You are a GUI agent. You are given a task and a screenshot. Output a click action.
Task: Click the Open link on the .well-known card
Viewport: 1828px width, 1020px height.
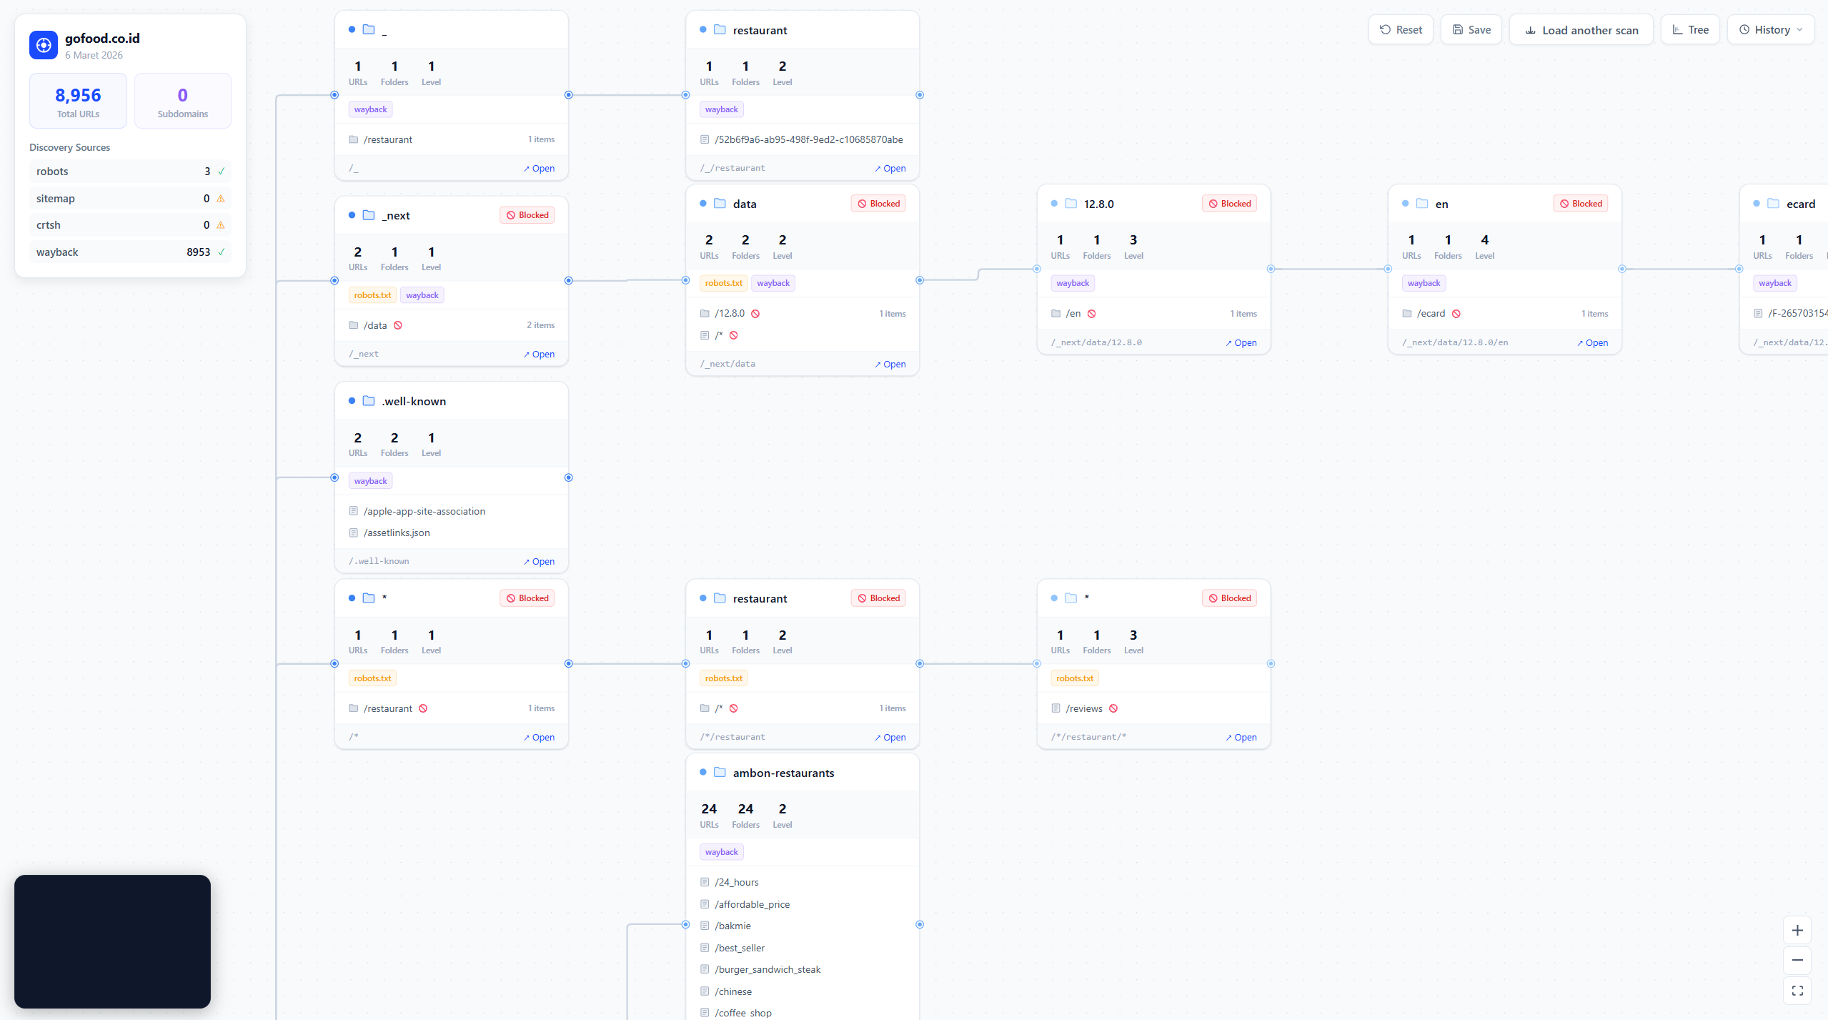[x=539, y=561]
